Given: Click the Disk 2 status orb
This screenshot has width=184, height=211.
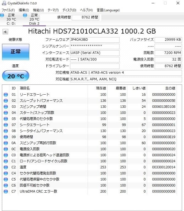Looking at the screenshot, I should pos(25,15).
